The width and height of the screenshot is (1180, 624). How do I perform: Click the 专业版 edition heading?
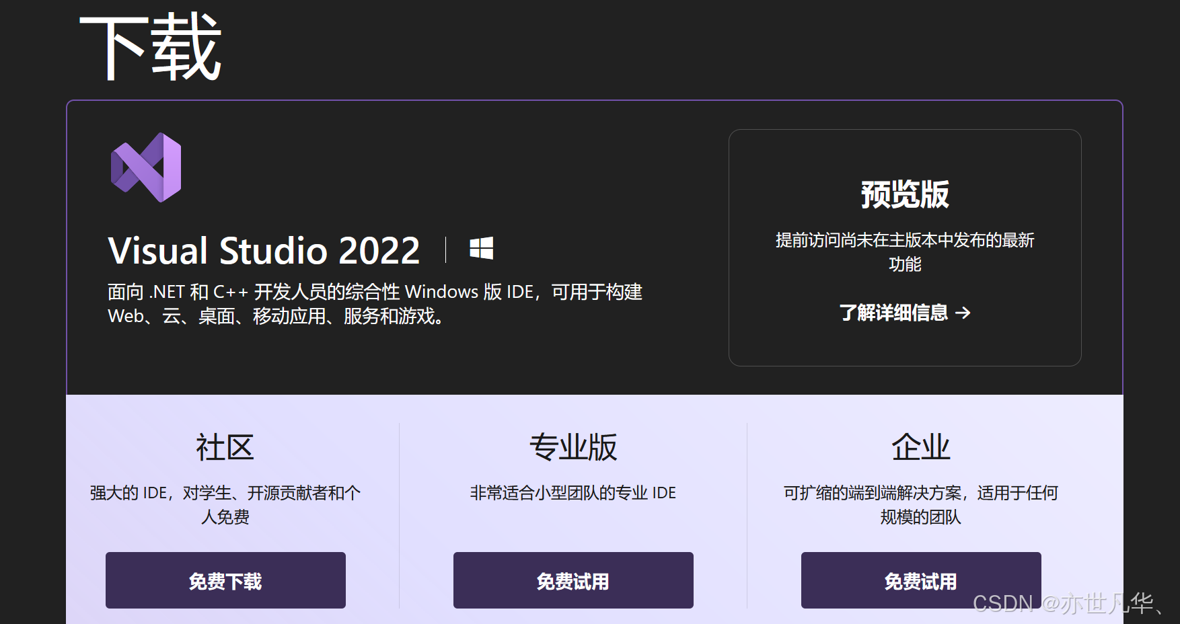point(573,447)
